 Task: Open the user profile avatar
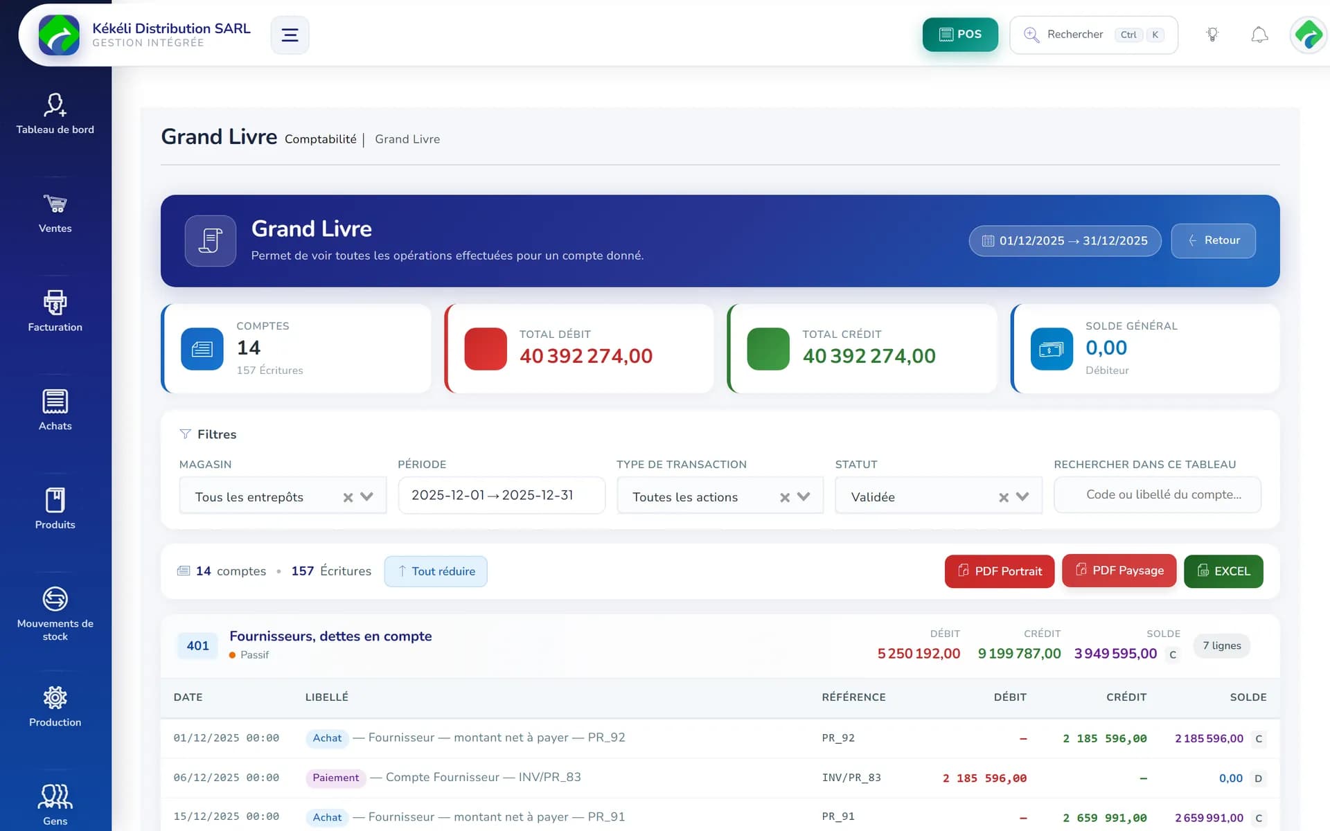(x=1308, y=35)
